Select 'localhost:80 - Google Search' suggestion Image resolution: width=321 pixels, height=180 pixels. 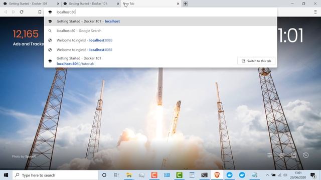click(x=160, y=31)
